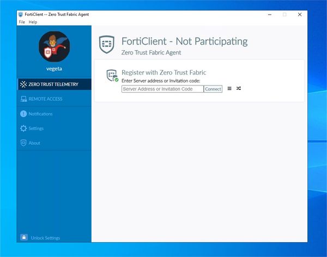Click the vegeta user avatar
The width and height of the screenshot is (327, 257).
54,47
